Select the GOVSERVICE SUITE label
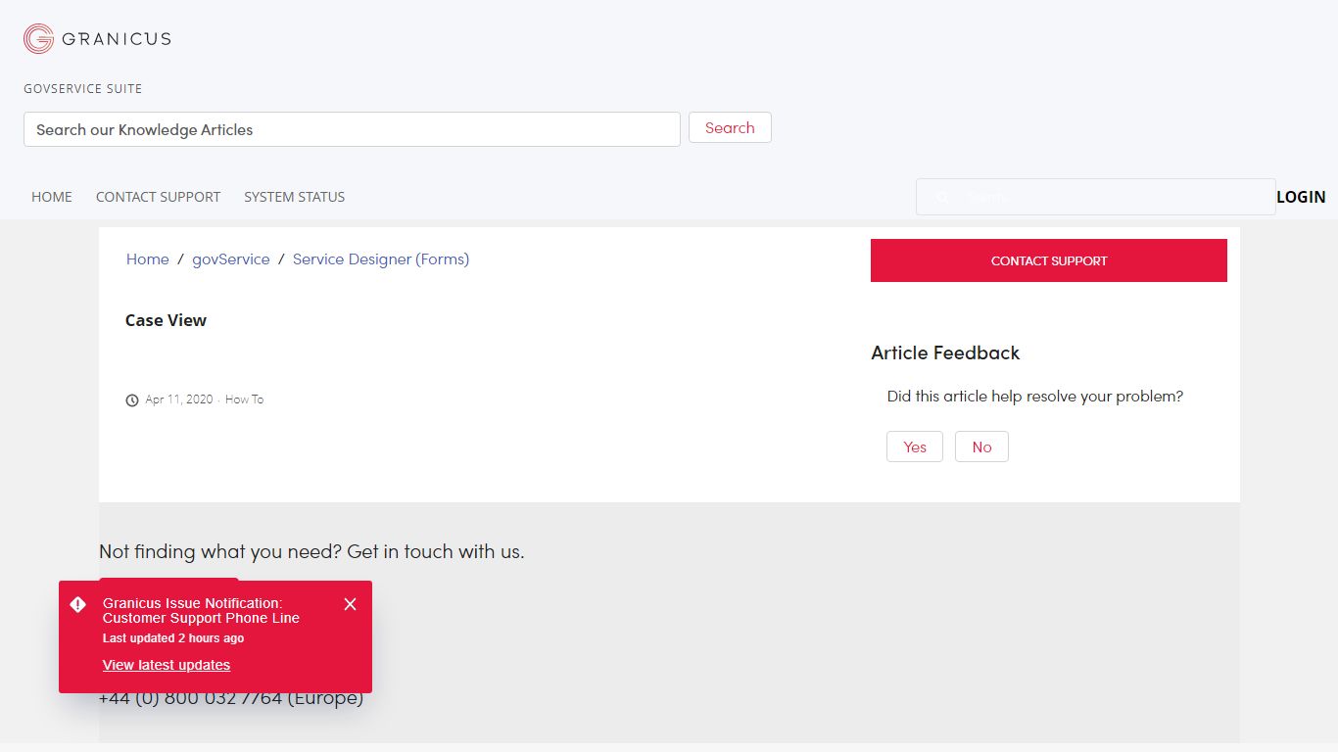Viewport: 1338px width, 752px height. tap(83, 88)
